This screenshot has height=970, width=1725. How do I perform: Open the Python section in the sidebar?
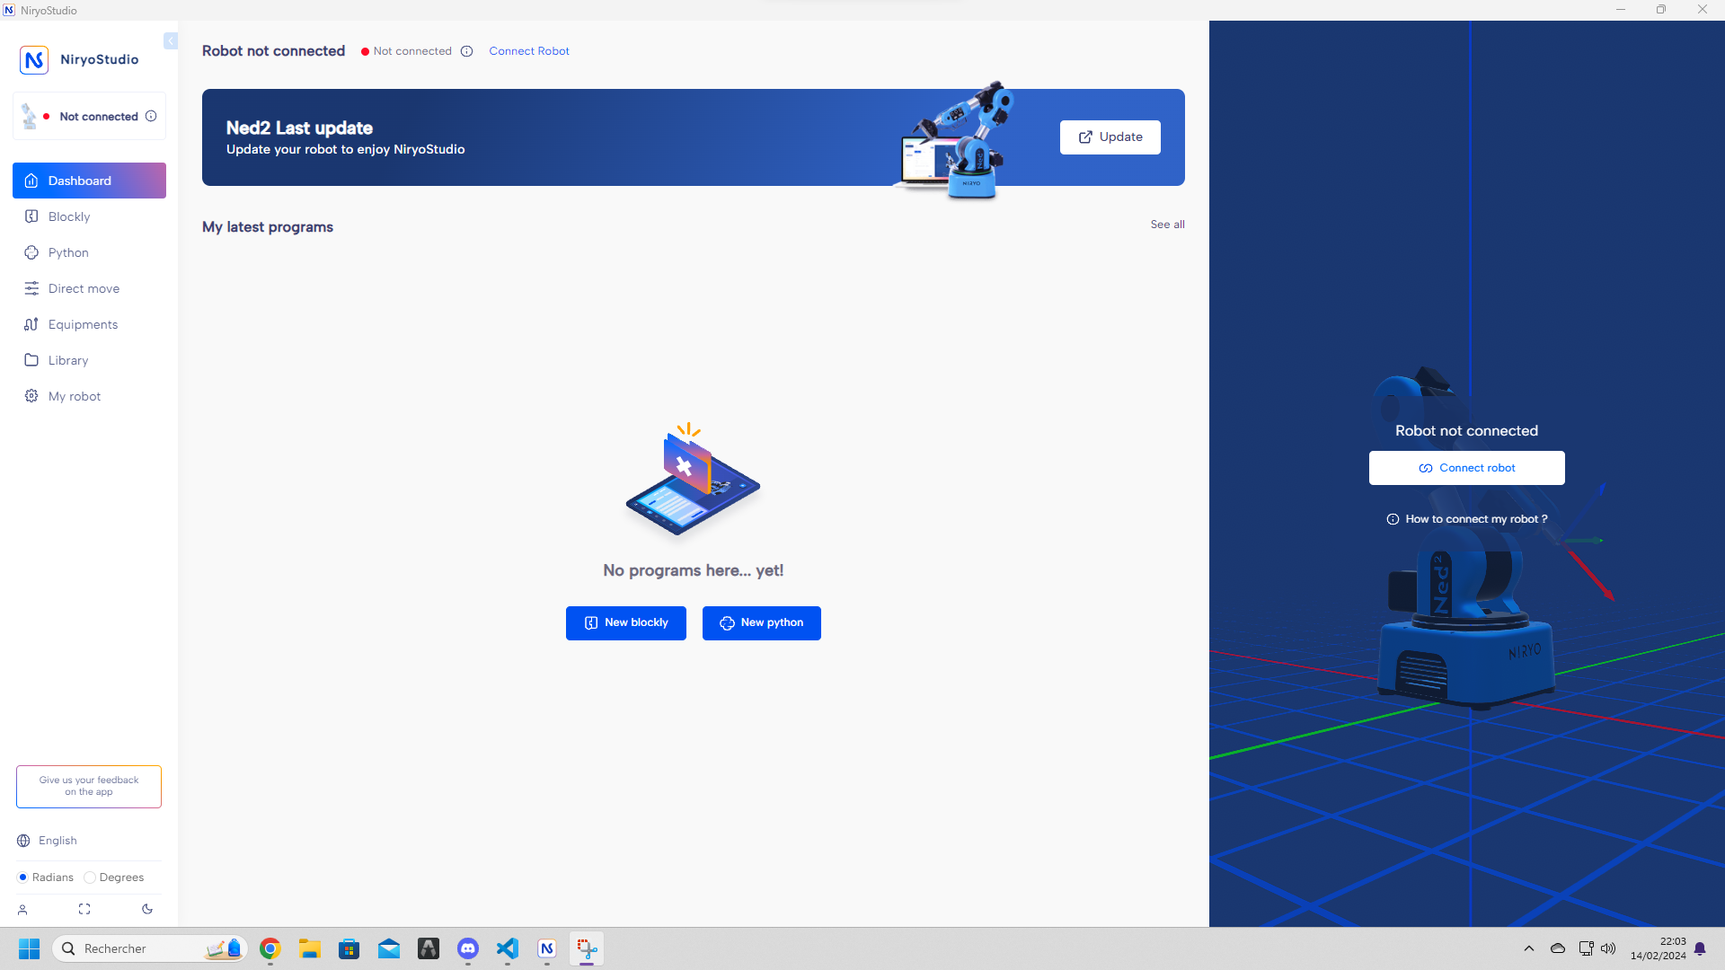(x=68, y=252)
